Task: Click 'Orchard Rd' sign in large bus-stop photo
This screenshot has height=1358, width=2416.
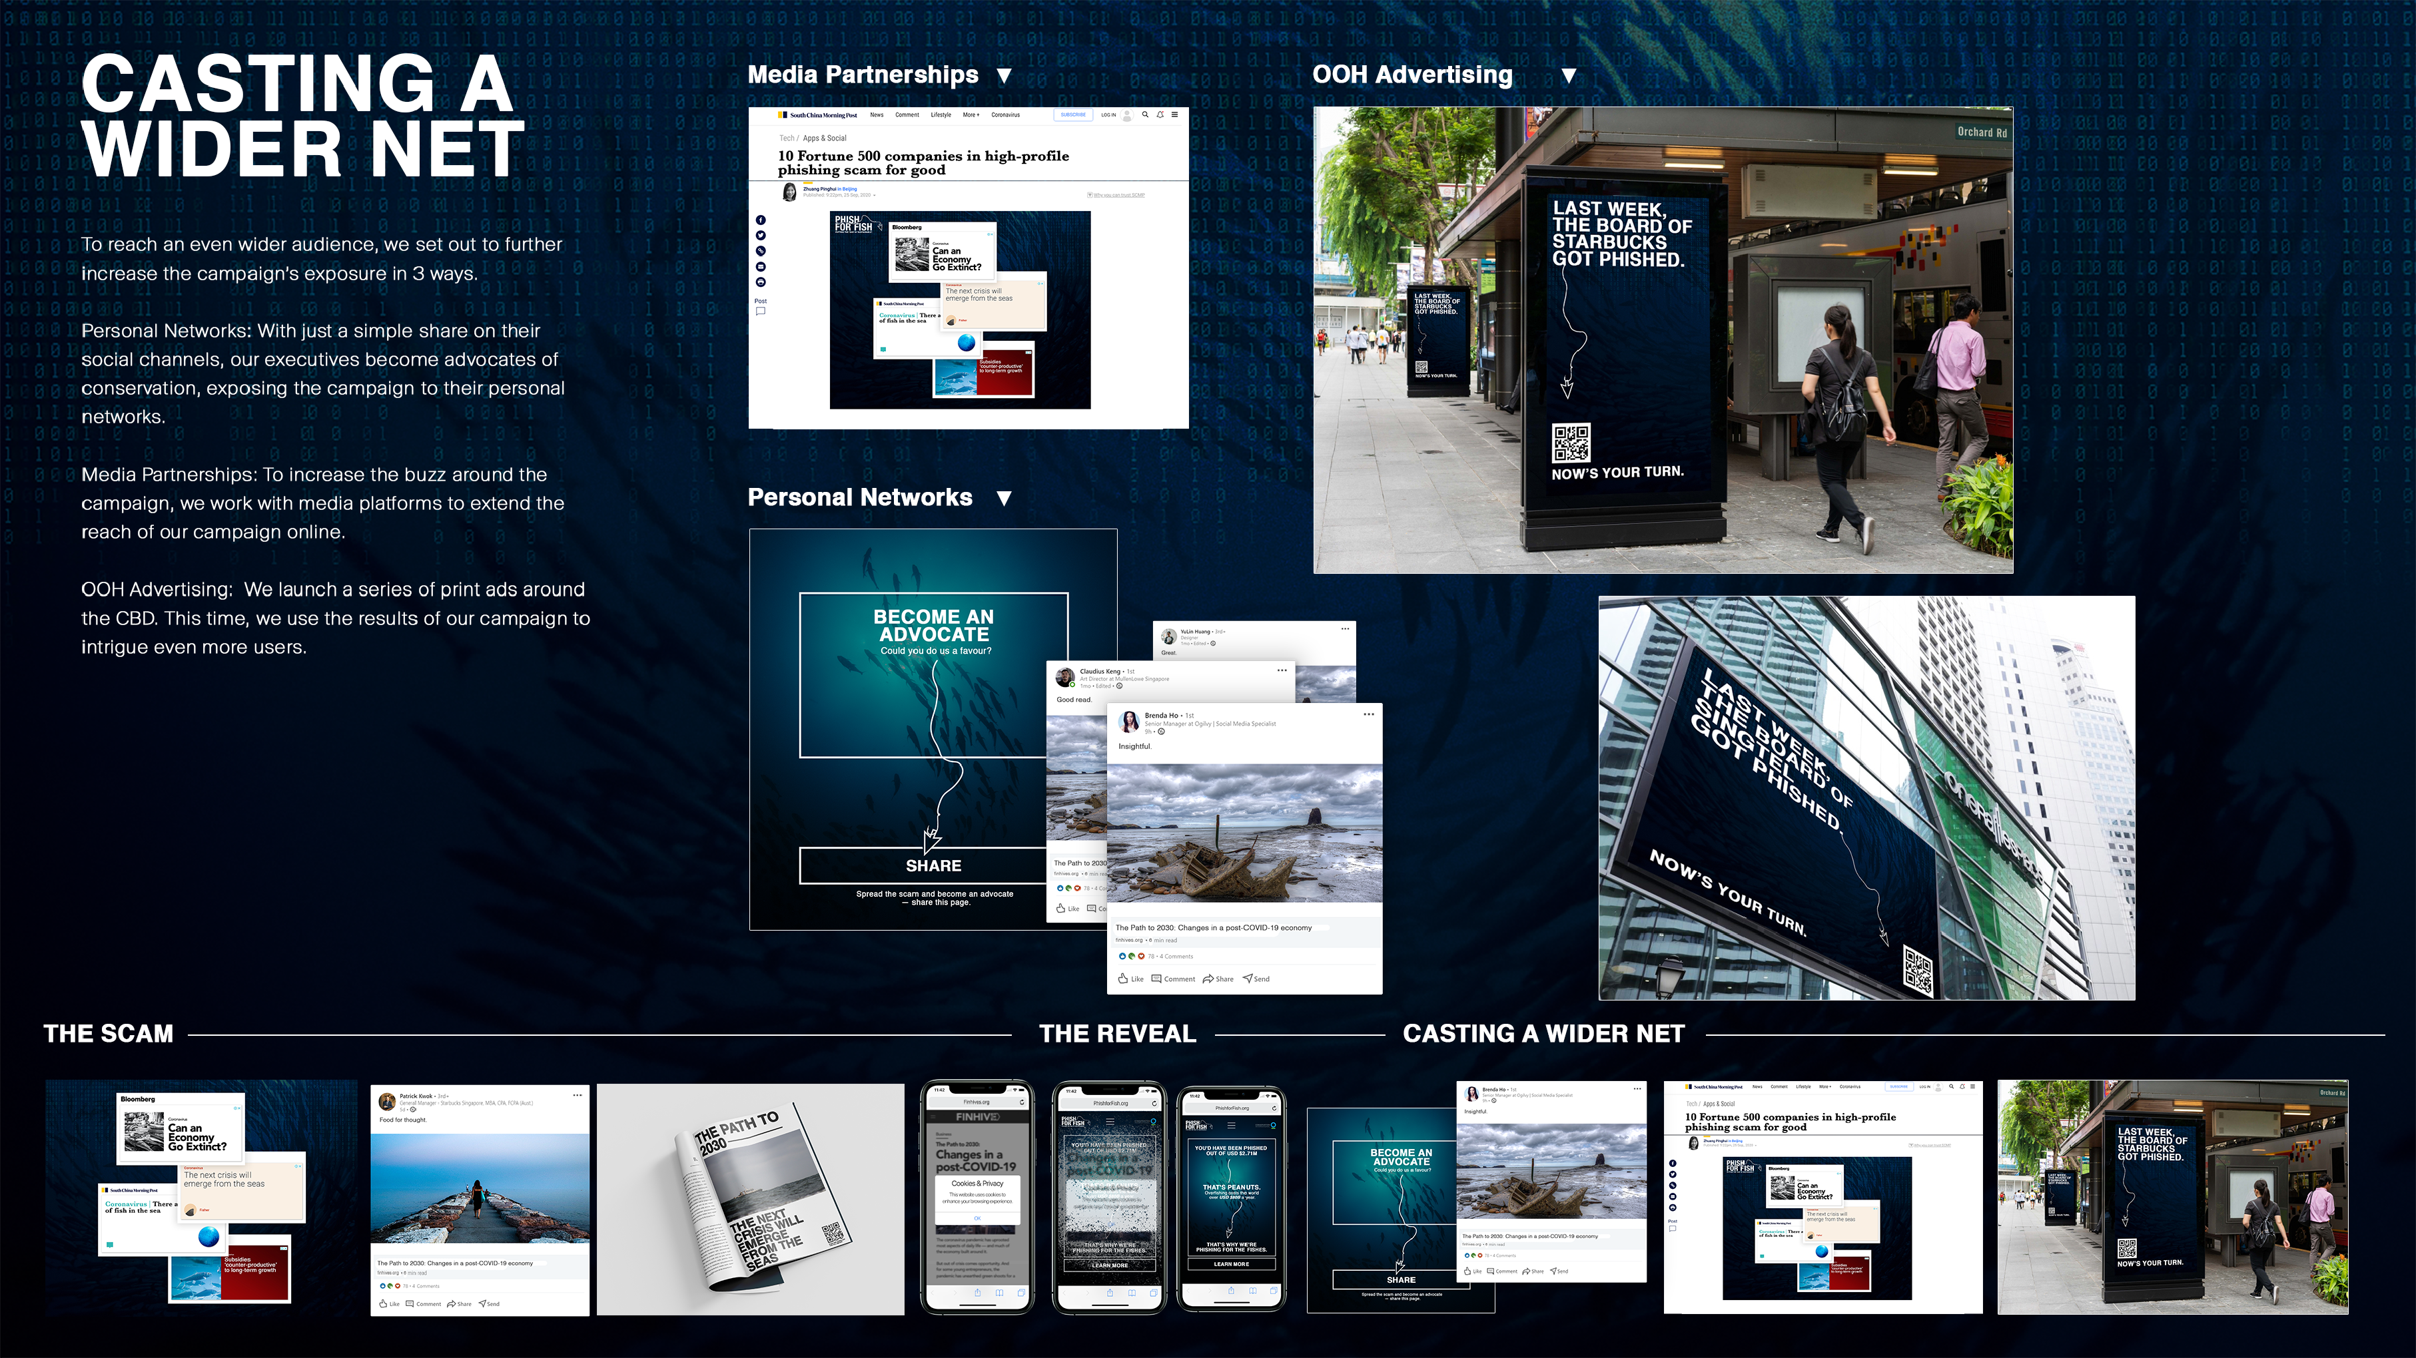Action: (1982, 132)
